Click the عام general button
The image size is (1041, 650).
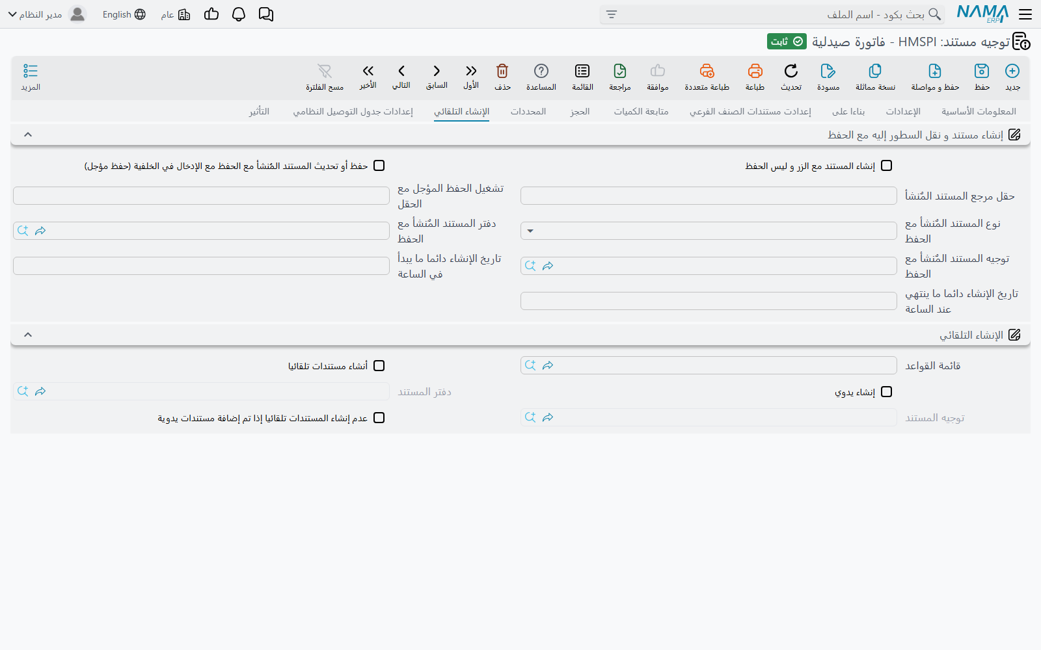click(x=176, y=14)
